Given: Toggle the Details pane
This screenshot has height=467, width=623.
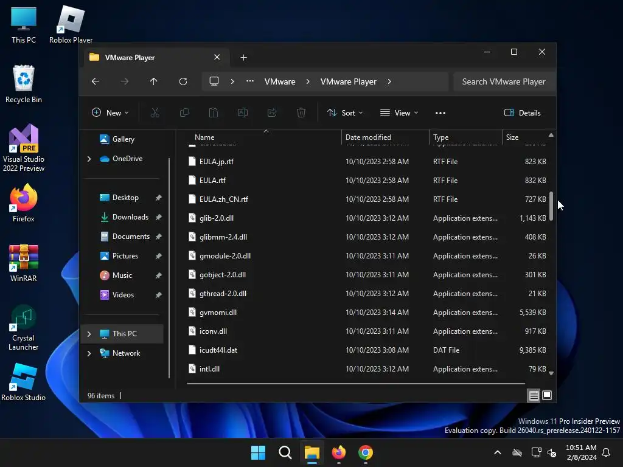Looking at the screenshot, I should 522,112.
